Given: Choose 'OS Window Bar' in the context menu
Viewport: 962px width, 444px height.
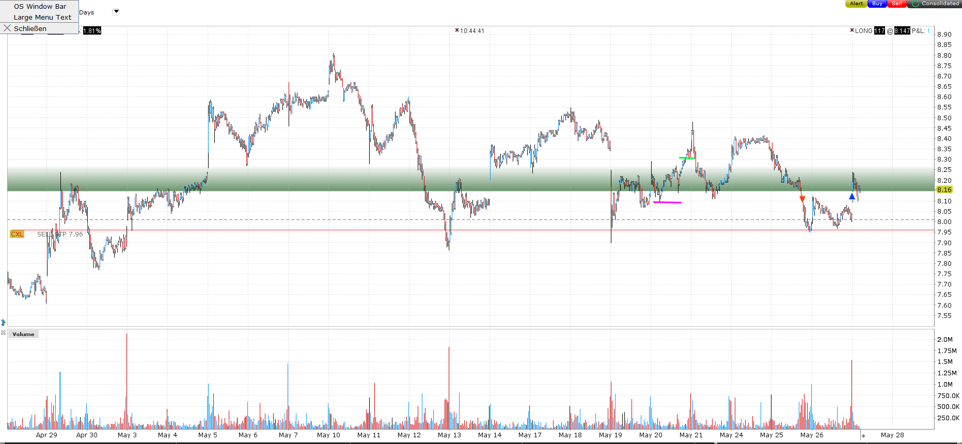Looking at the screenshot, I should pyautogui.click(x=40, y=6).
